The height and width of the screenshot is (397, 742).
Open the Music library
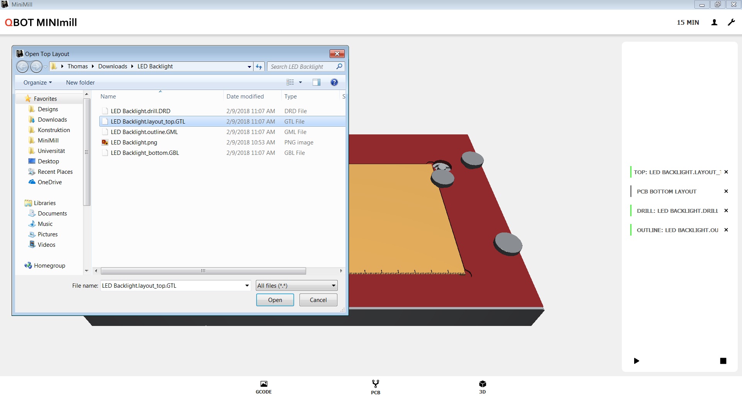click(x=45, y=224)
